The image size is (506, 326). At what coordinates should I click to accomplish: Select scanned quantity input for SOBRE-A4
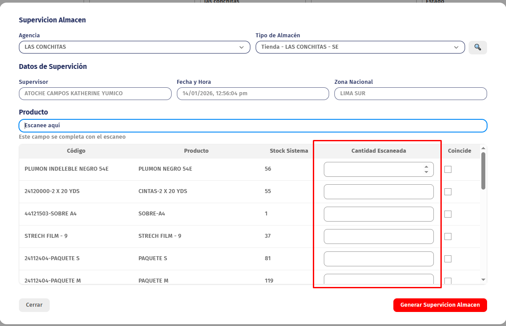pyautogui.click(x=378, y=214)
